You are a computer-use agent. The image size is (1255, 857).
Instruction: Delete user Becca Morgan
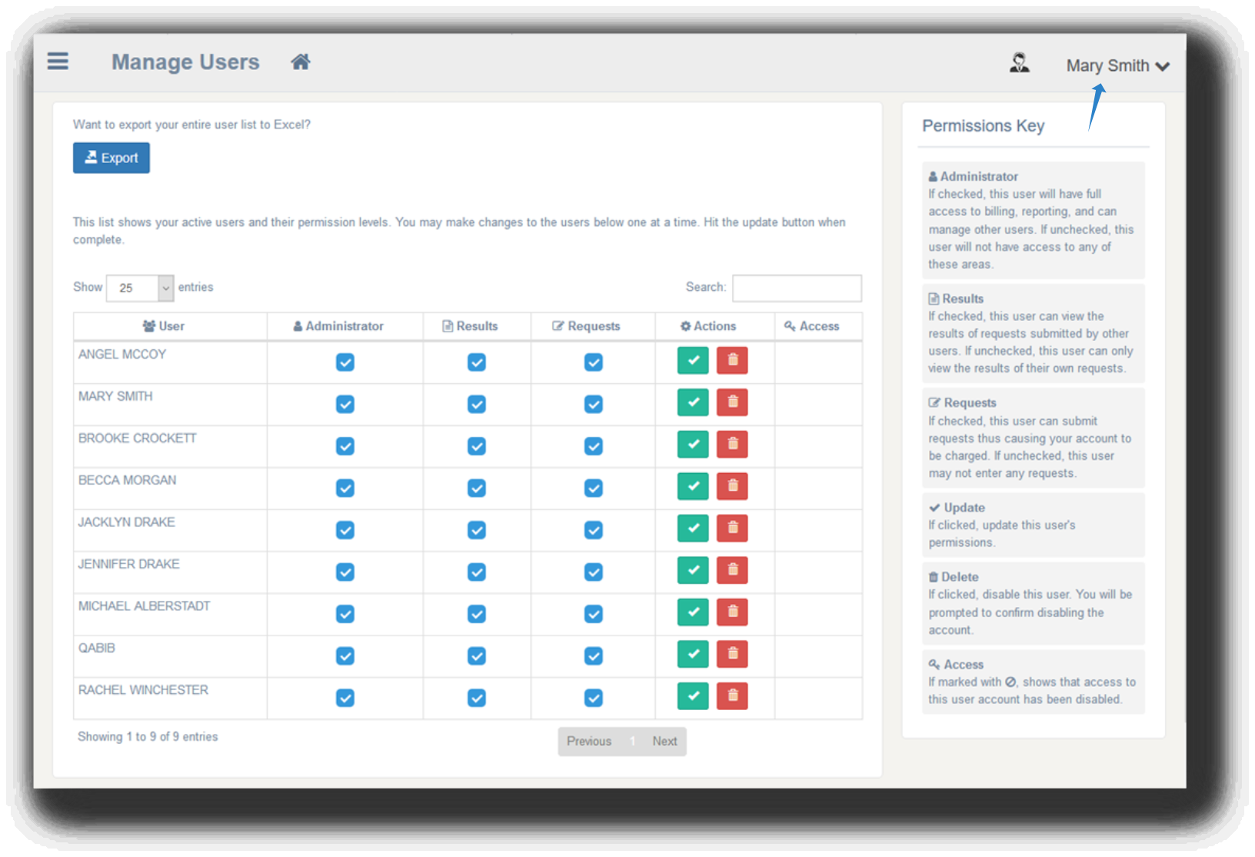(732, 486)
